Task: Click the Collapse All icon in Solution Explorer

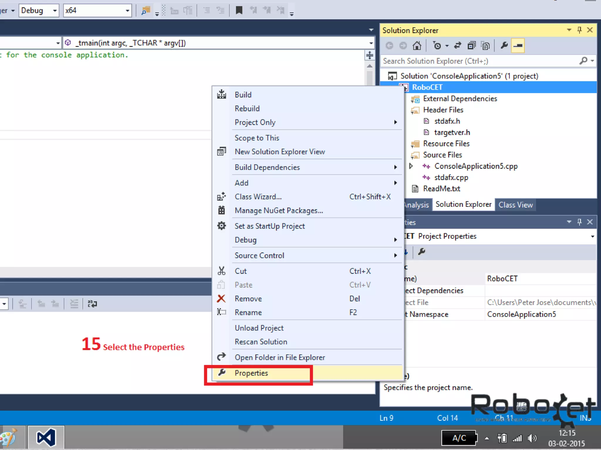Action: pos(472,46)
